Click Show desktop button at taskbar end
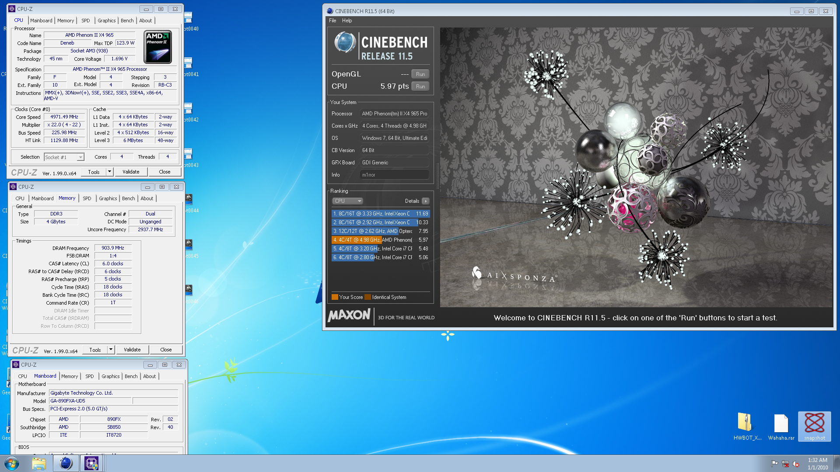 click(836, 464)
